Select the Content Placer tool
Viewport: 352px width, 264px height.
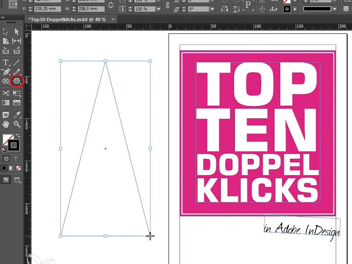pos(17,51)
